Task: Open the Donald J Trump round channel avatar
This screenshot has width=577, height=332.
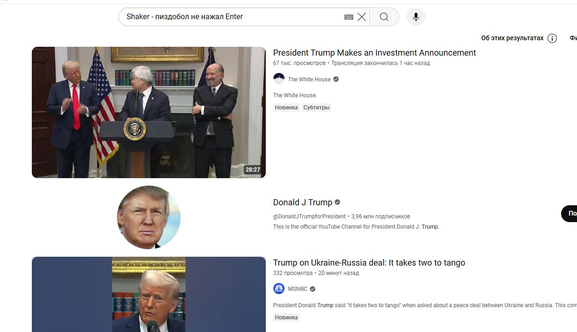Action: pos(149,217)
